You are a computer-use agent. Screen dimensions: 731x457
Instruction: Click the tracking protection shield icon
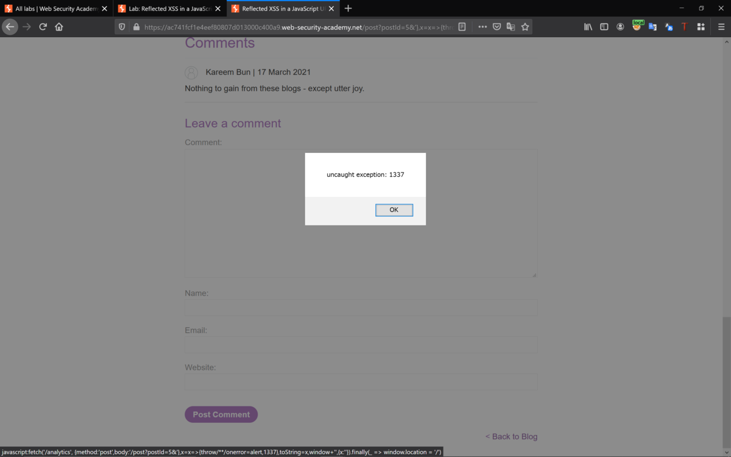pyautogui.click(x=121, y=26)
